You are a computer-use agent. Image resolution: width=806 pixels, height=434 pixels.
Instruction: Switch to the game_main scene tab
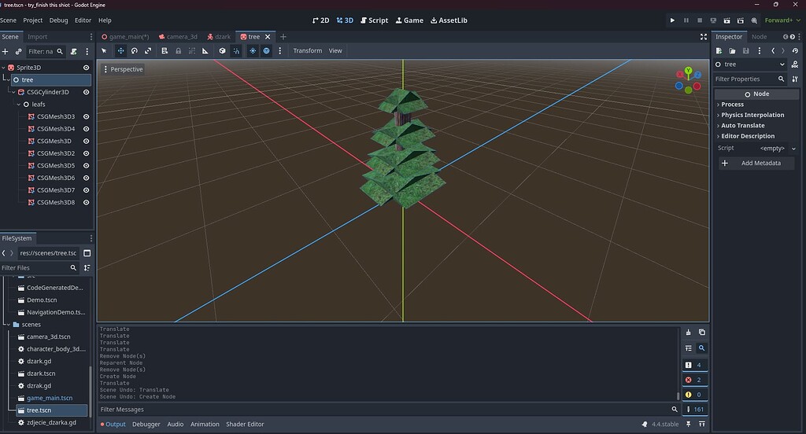click(125, 37)
